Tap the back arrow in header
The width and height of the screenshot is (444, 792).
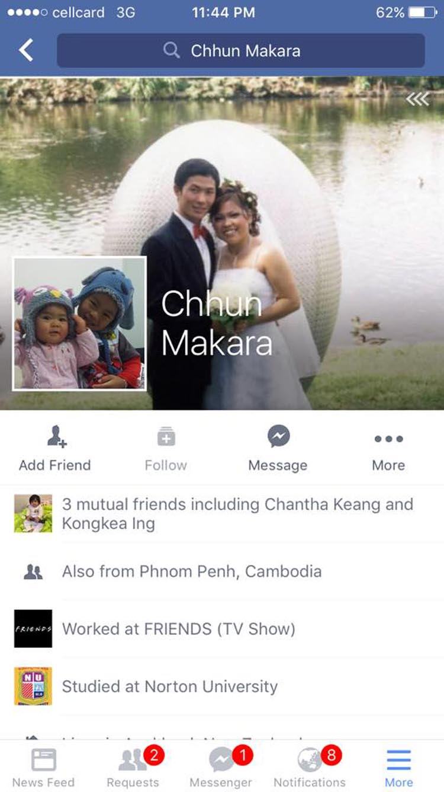(26, 50)
